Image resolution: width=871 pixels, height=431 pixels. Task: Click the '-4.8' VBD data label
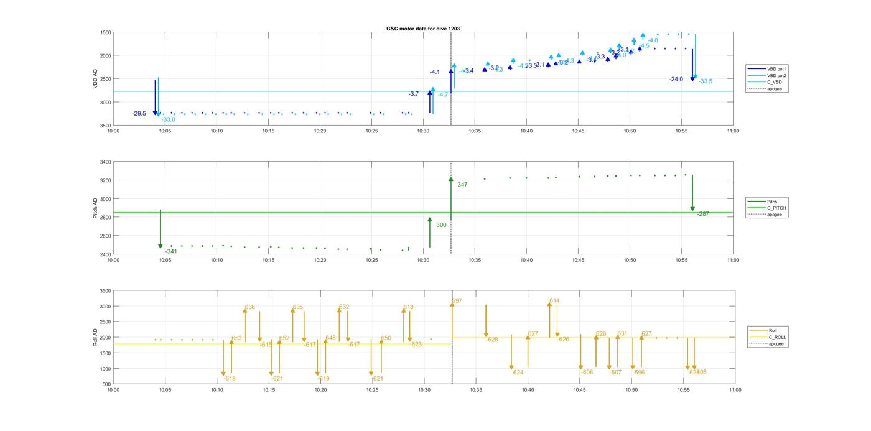click(x=653, y=40)
